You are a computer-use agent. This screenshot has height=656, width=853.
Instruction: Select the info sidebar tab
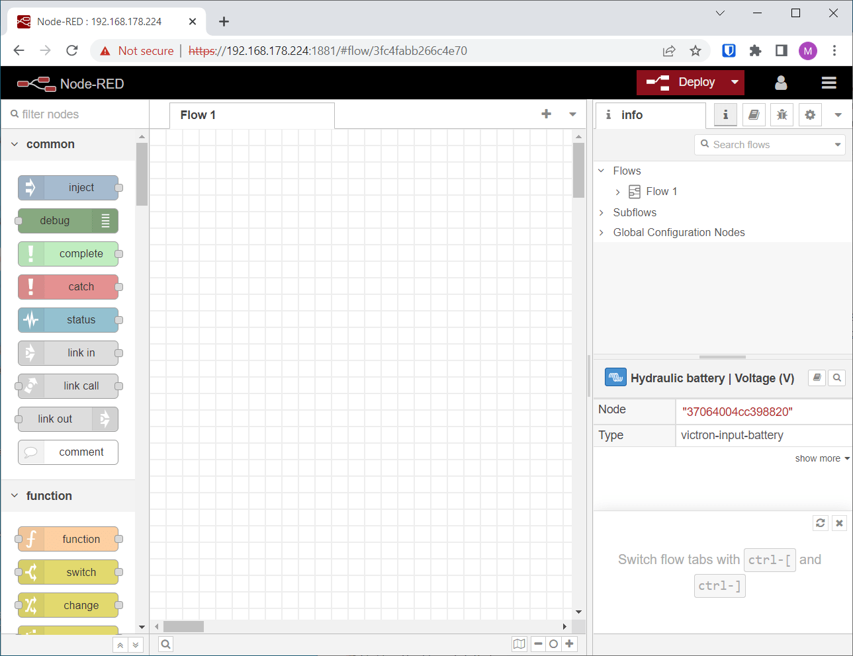point(651,115)
